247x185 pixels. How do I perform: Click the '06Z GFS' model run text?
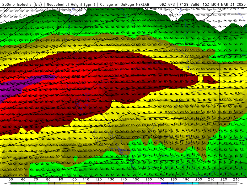point(167,4)
